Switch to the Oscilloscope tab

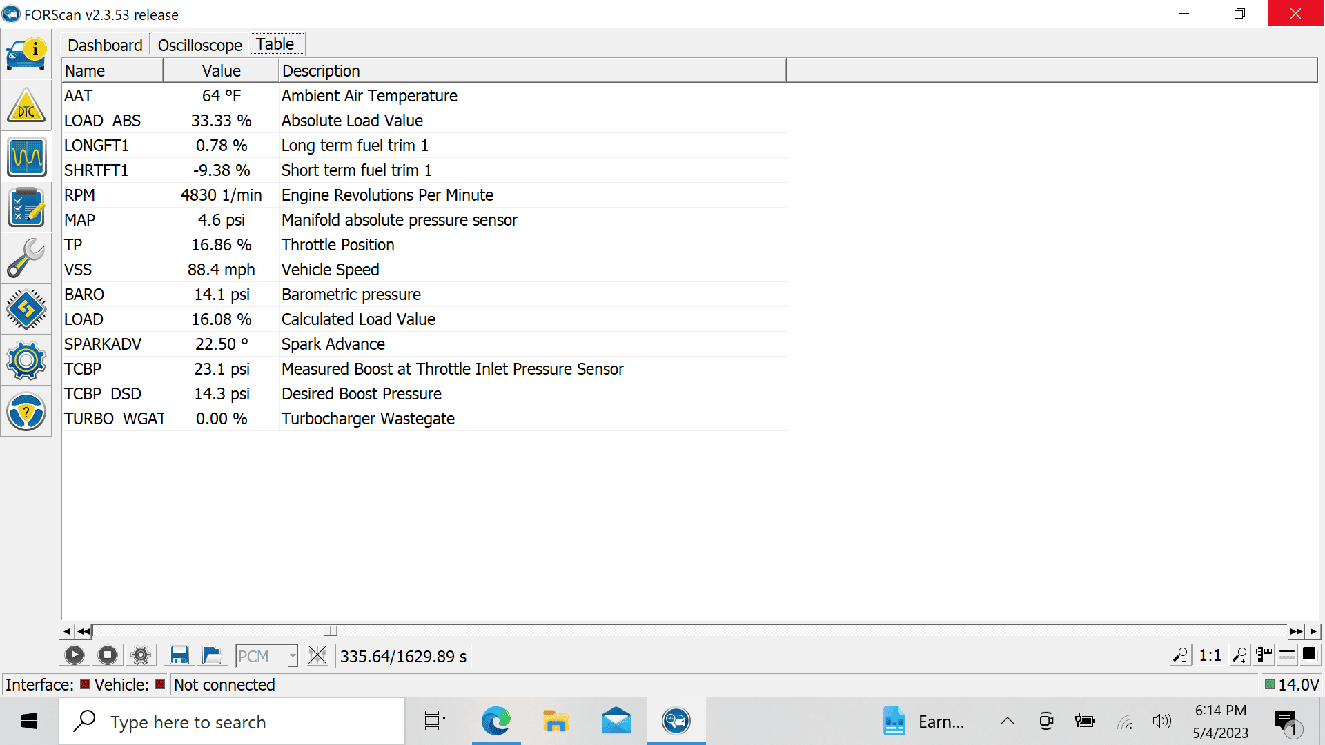point(200,45)
